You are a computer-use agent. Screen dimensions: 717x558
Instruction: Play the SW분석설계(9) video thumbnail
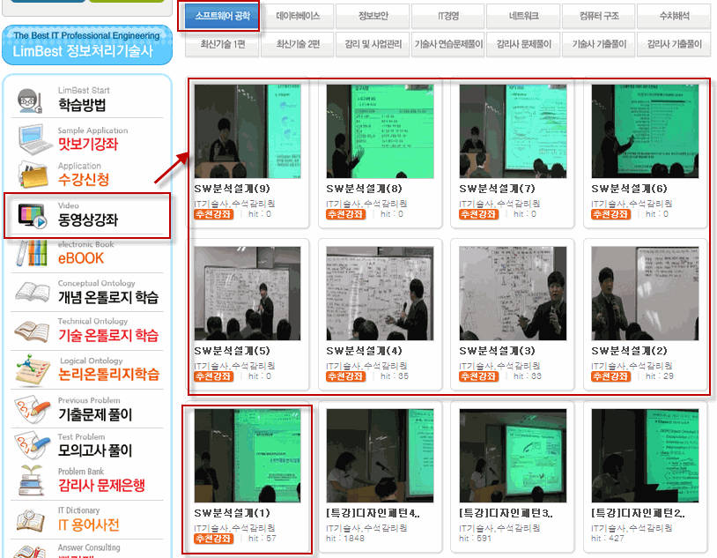[x=247, y=132]
